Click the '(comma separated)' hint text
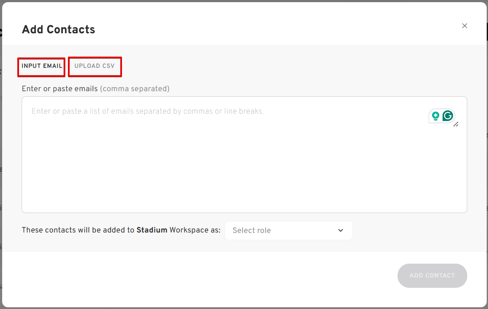The height and width of the screenshot is (309, 488). coord(135,89)
